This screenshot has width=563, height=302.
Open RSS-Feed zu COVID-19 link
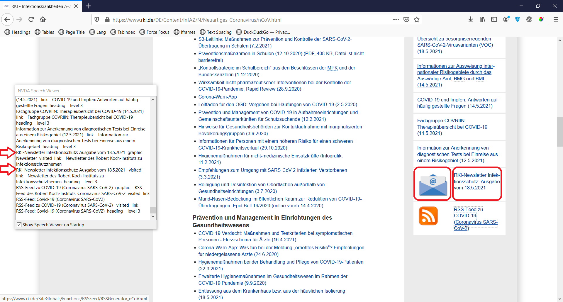(x=476, y=219)
